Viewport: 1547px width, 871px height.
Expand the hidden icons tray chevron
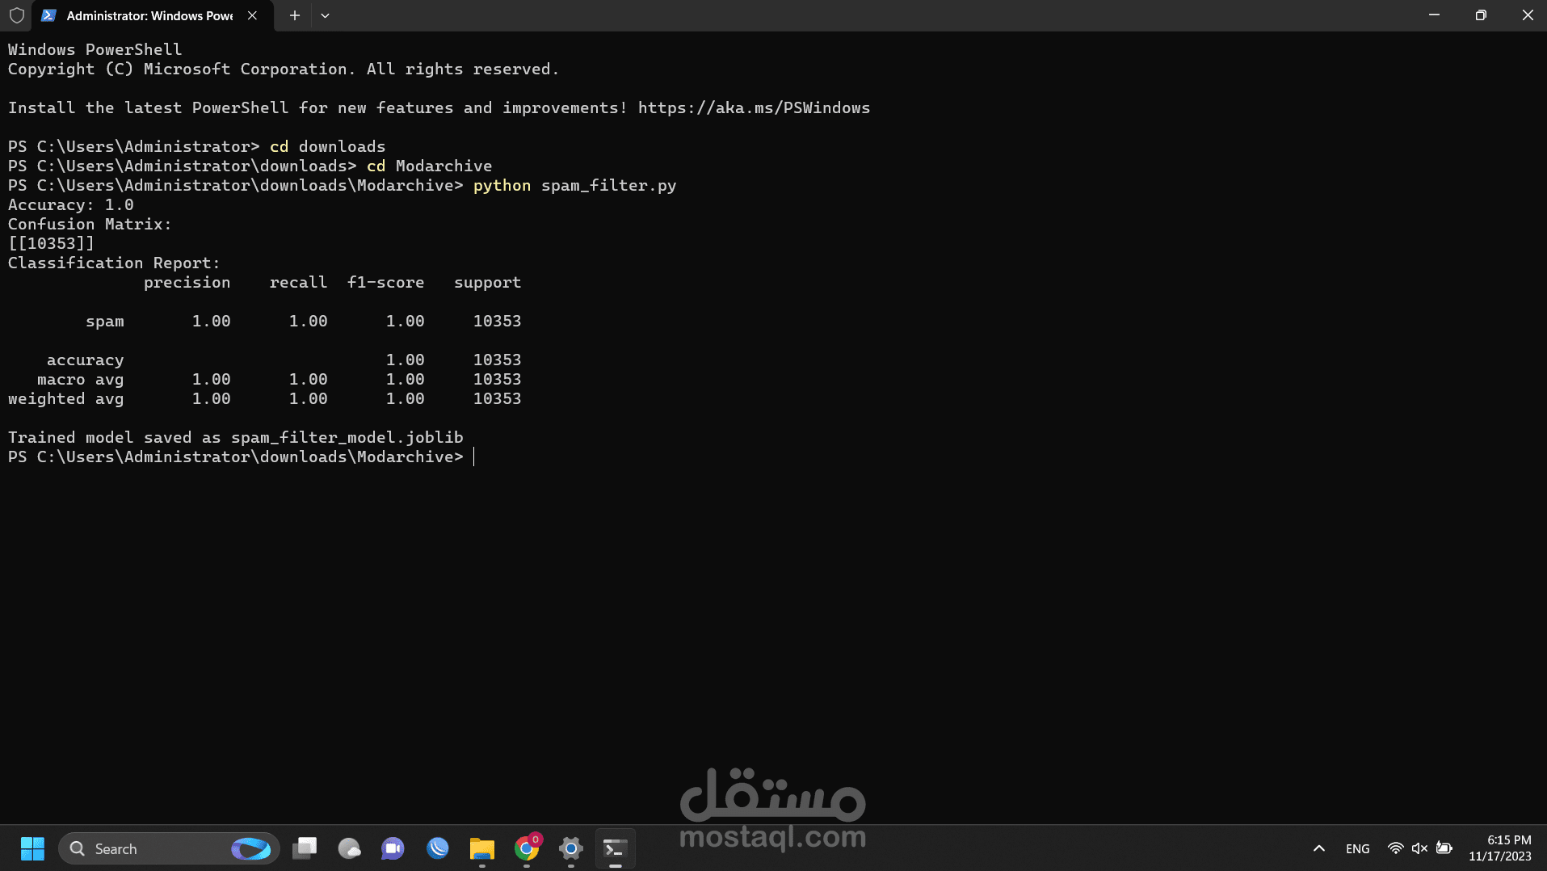pos(1318,848)
